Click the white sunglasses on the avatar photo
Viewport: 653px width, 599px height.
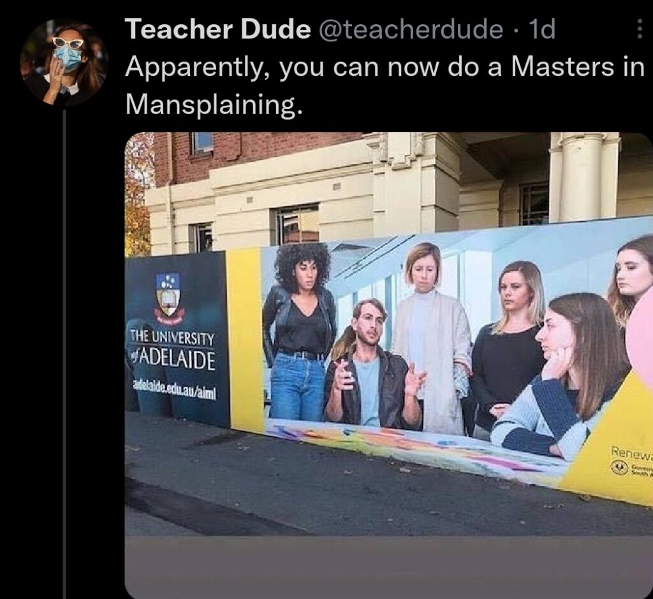point(68,42)
